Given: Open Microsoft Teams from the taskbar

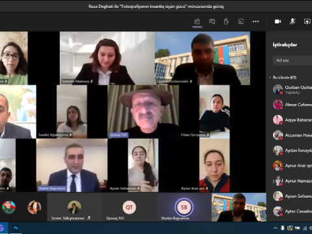Looking at the screenshot, I should [2, 228].
